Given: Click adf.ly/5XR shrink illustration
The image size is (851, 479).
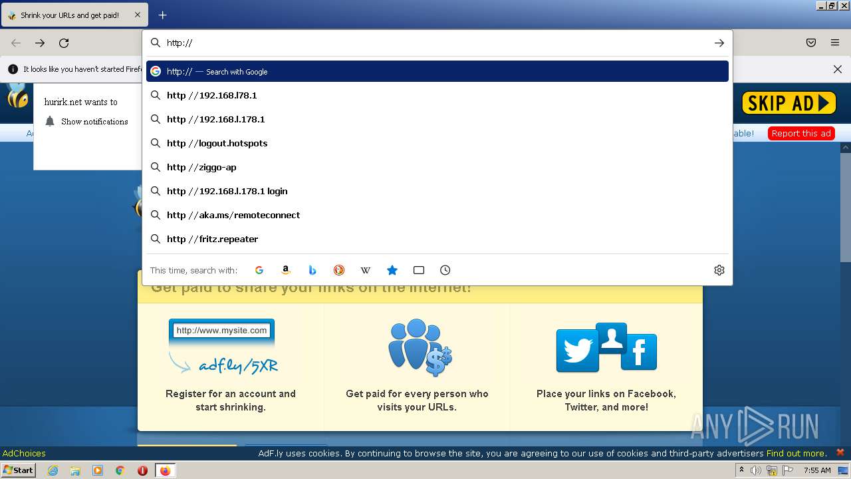Looking at the screenshot, I should point(222,347).
